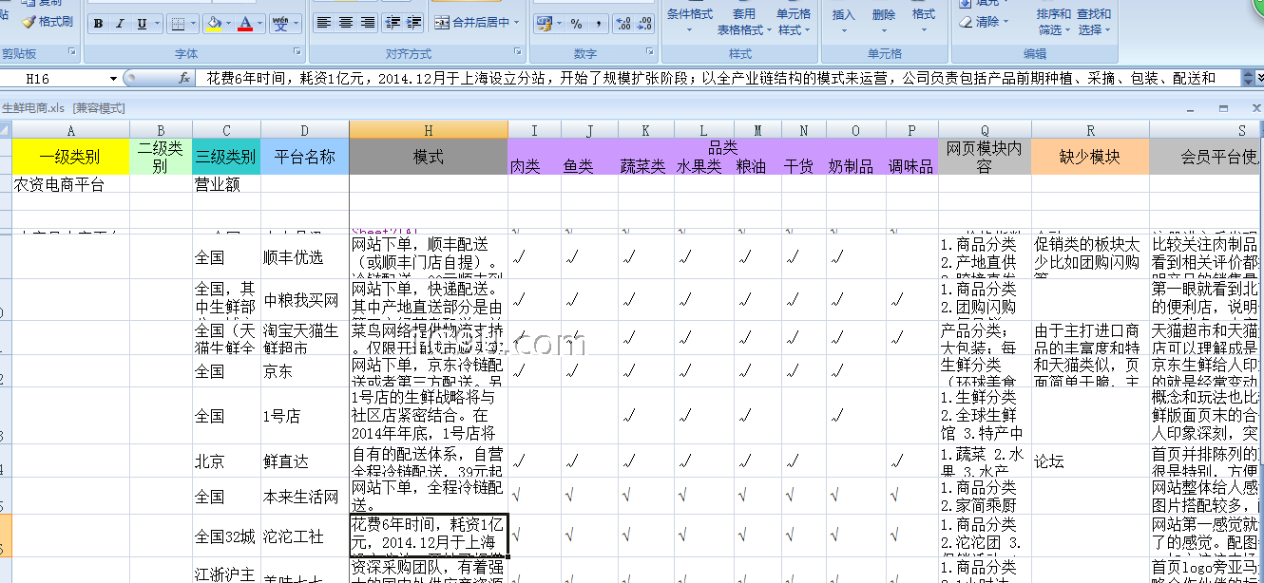Select the 论坛 cell
This screenshot has width=1264, height=583.
click(1090, 461)
